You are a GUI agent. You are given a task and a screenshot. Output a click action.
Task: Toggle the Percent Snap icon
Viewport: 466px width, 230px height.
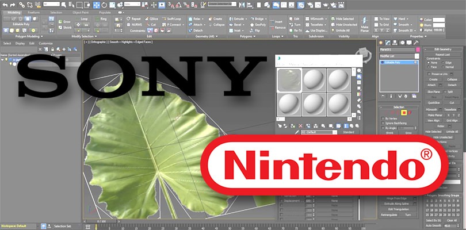(x=186, y=5)
